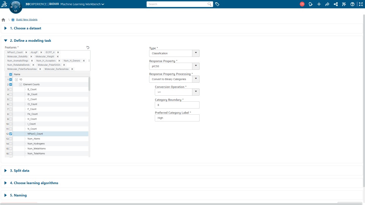Expand section 3. Split data
Image resolution: width=365 pixels, height=205 pixels.
coord(6,170)
